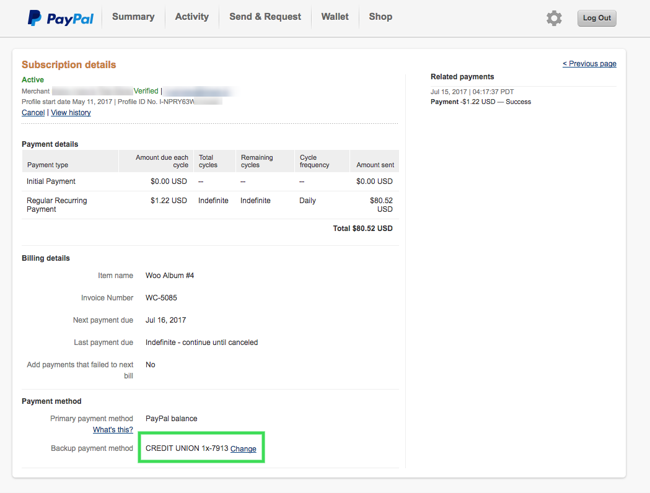The height and width of the screenshot is (493, 650).
Task: Open the View history link
Action: (71, 113)
